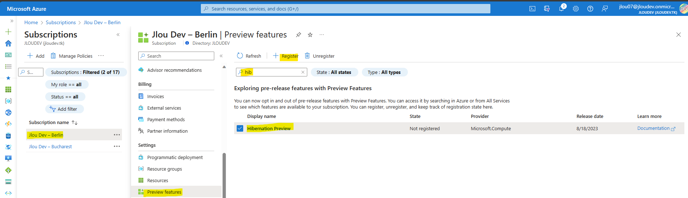Open All resources grid icon in sidebar
Screen dimensions: 688x198
click(x=8, y=89)
